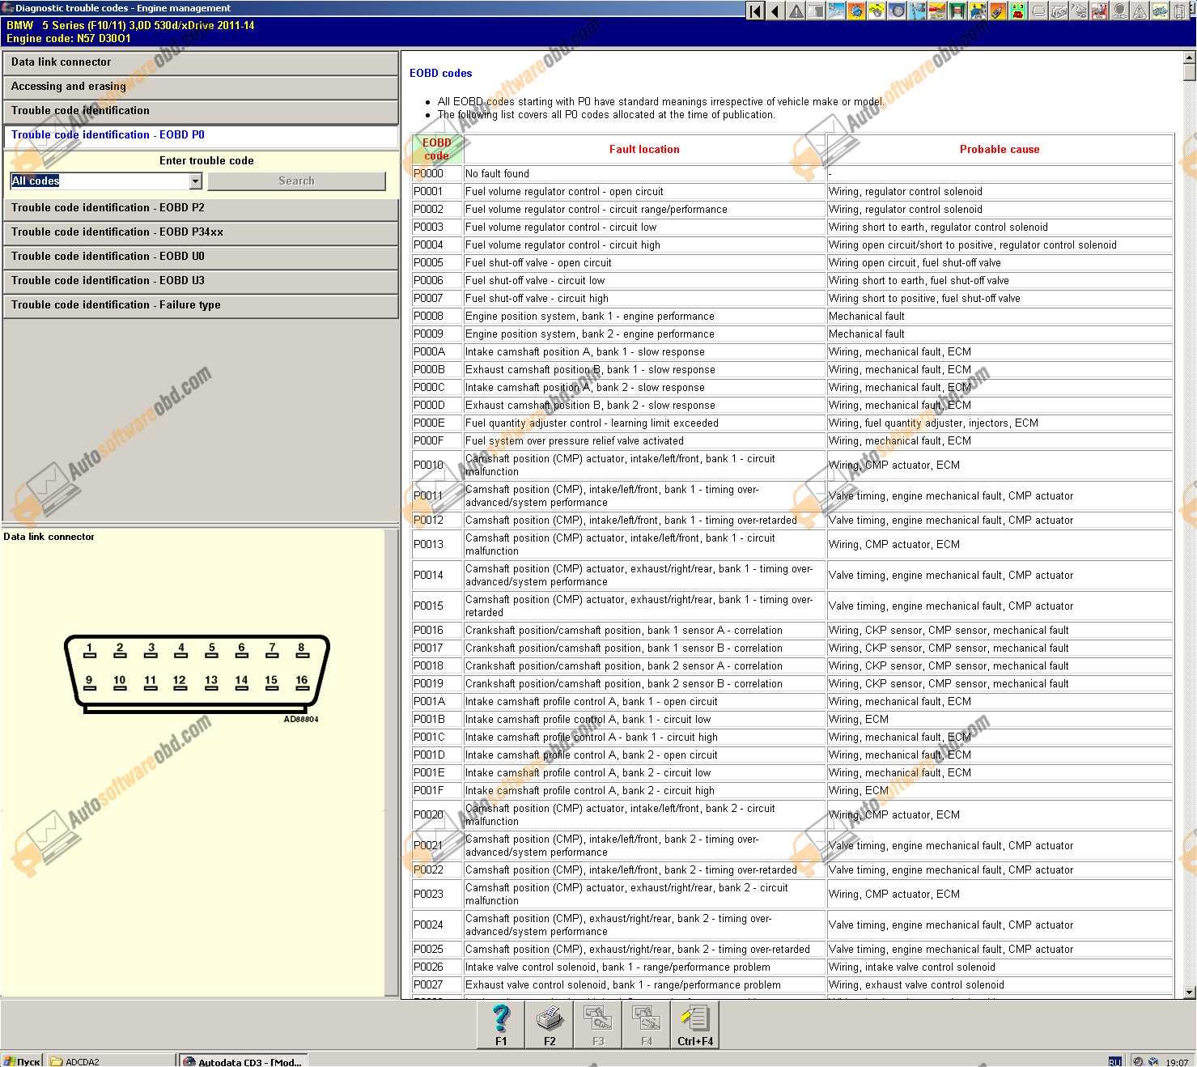Screen dimensions: 1197x1067
Task: Click the P0000 code cell
Action: pyautogui.click(x=436, y=173)
